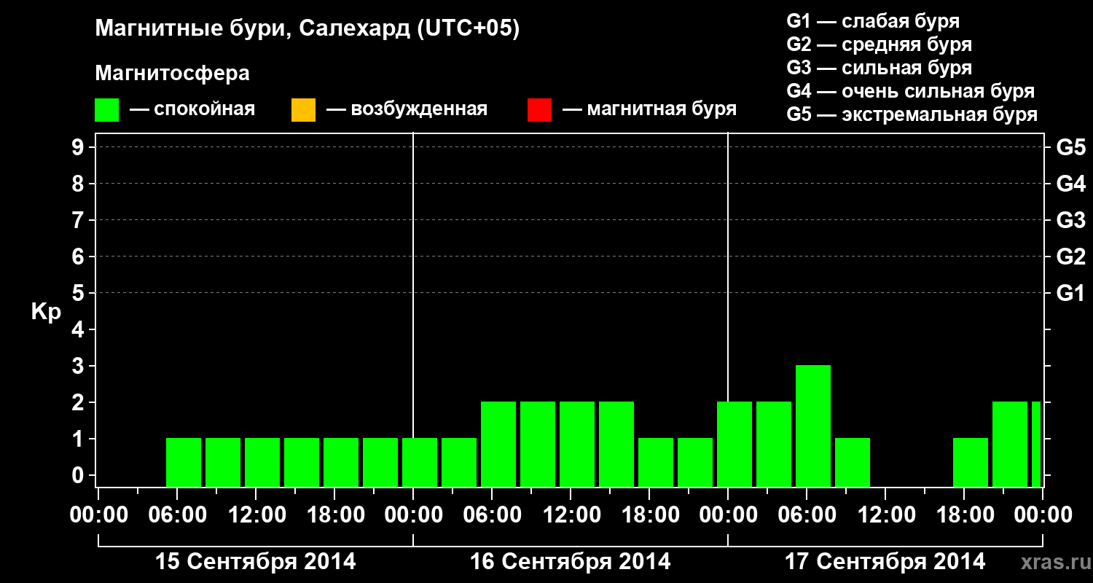Click the 'G1 — слабая буря' legend line
This screenshot has height=583, width=1093.
click(873, 20)
